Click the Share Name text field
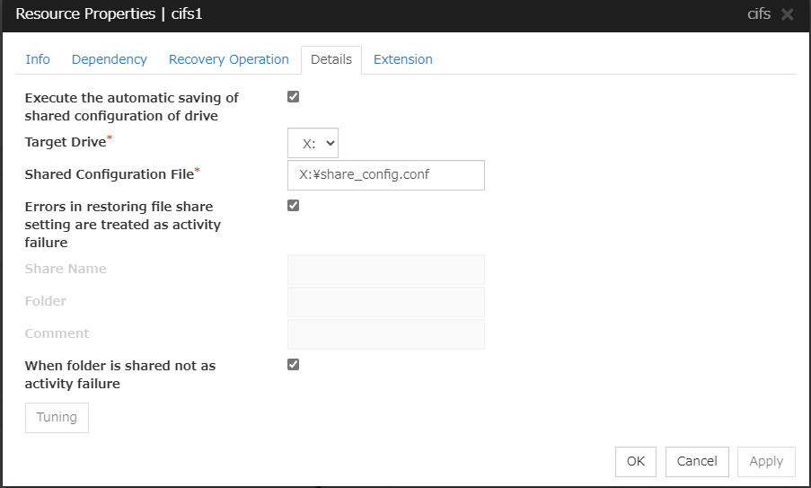The width and height of the screenshot is (811, 488). [x=385, y=270]
